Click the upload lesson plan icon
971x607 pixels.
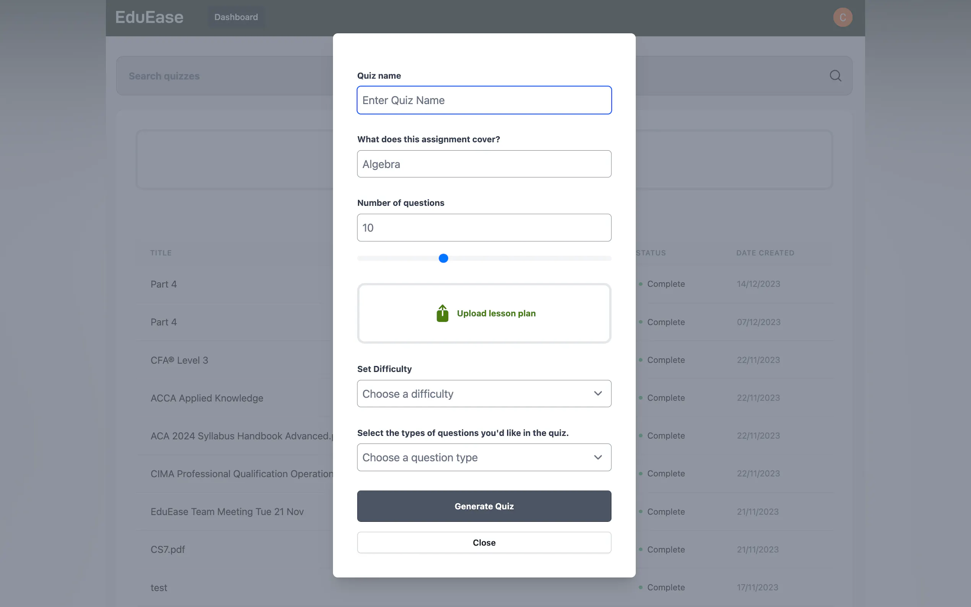tap(442, 313)
